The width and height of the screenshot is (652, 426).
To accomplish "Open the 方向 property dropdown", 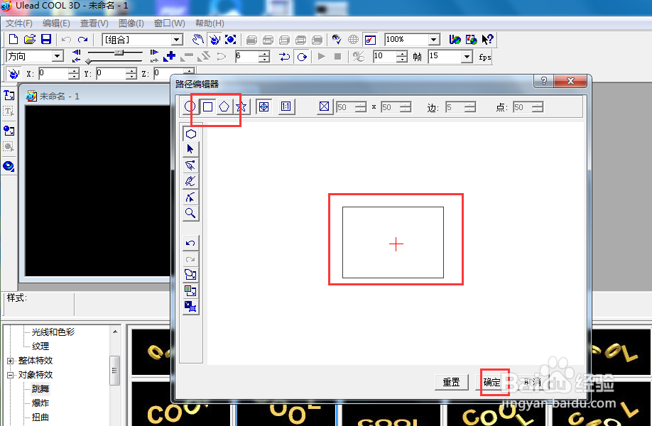I will [58, 56].
